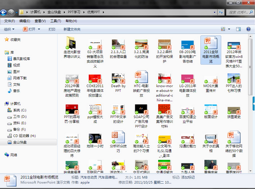Viewport: 255px width, 189px height.
Task: Select the 分析听众技巧 file icon
Action: pyautogui.click(x=118, y=137)
